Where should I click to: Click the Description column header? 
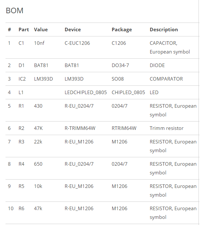pyautogui.click(x=164, y=30)
